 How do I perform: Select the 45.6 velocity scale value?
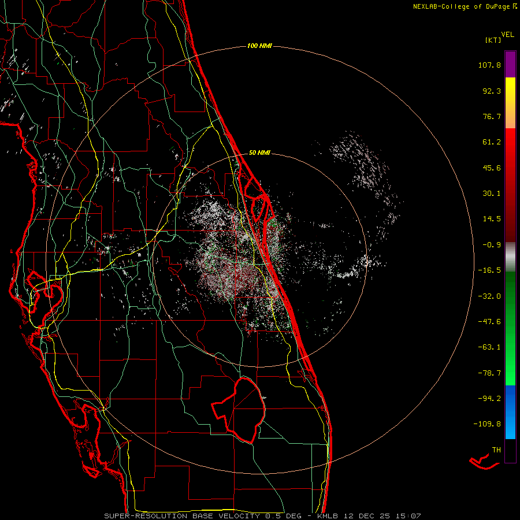pyautogui.click(x=492, y=168)
